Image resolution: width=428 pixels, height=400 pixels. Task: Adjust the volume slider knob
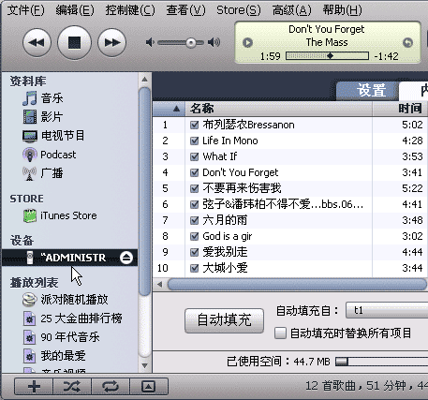[191, 42]
